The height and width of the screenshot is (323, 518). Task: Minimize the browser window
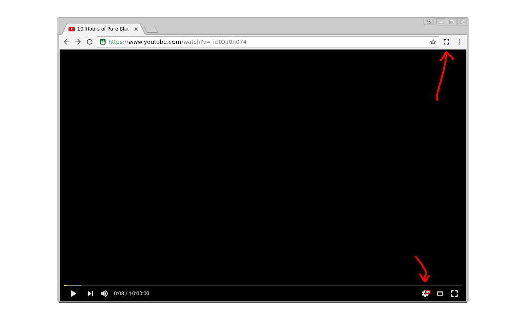(441, 22)
